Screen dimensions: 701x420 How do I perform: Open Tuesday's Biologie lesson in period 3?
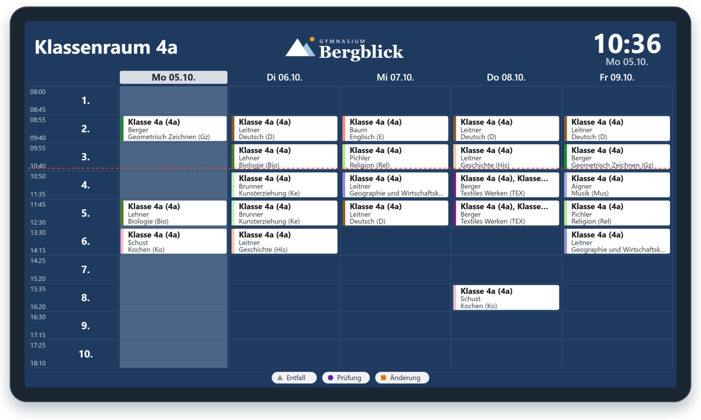285,157
